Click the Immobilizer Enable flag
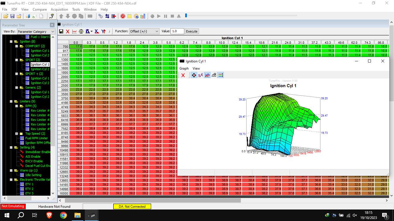 click(x=38, y=152)
